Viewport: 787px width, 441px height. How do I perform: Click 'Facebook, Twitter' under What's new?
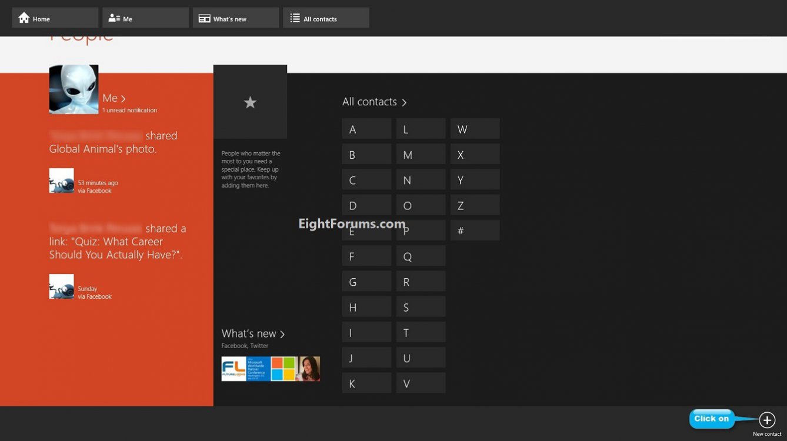click(x=245, y=346)
